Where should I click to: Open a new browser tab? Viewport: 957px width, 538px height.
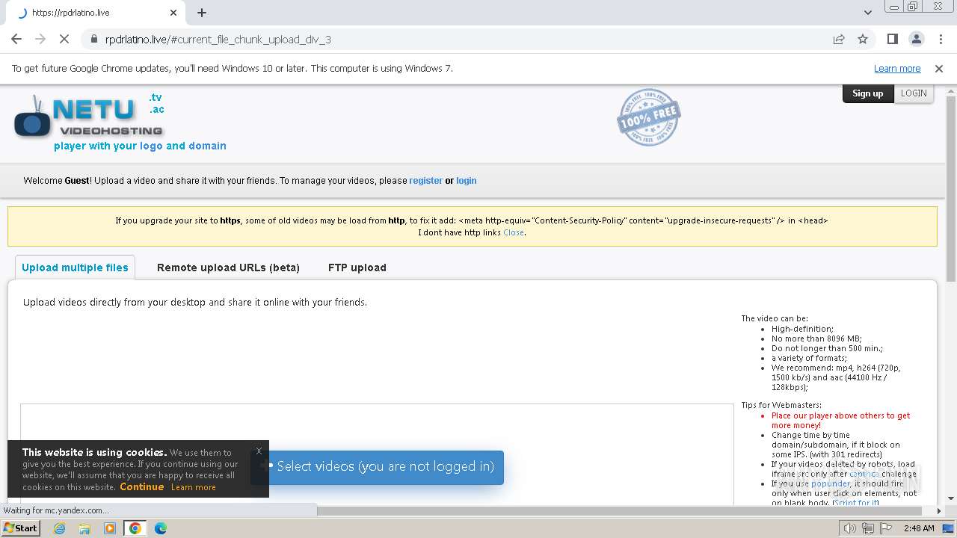coord(202,13)
